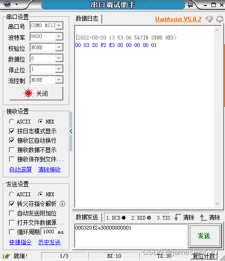Select ASCII receive mode radio button
Viewport: 225px width, 261px height.
tap(11, 122)
